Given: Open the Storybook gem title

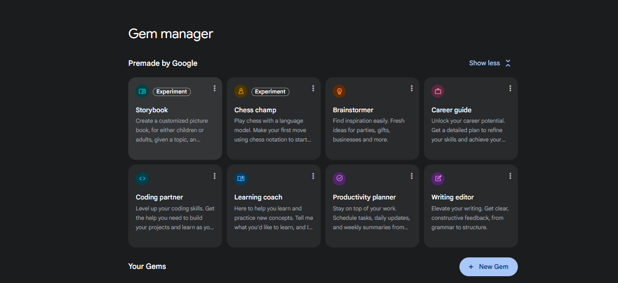Looking at the screenshot, I should (152, 110).
